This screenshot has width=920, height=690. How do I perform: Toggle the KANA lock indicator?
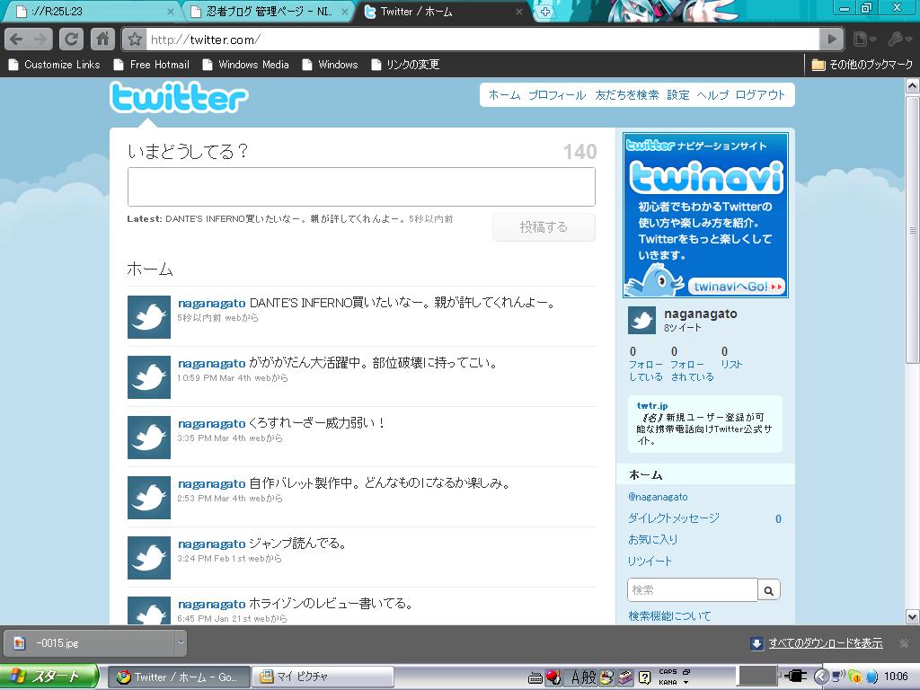[668, 683]
